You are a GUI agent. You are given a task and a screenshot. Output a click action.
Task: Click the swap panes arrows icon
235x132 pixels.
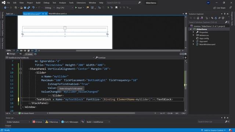(x=21, y=54)
